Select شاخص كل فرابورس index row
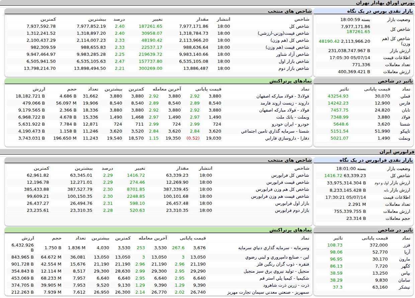The height and width of the screenshot is (298, 415). (x=159, y=175)
